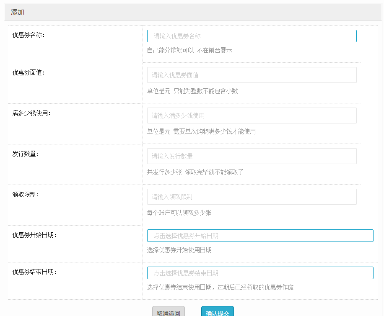Click the hint 共发行多少张 领取完毕就不能领取了

(195, 172)
